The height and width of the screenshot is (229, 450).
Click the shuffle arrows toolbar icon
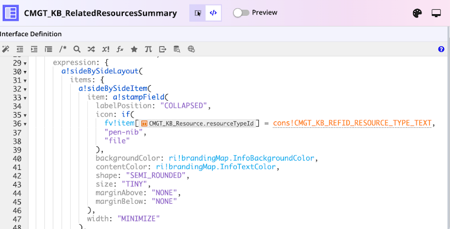coord(91,49)
